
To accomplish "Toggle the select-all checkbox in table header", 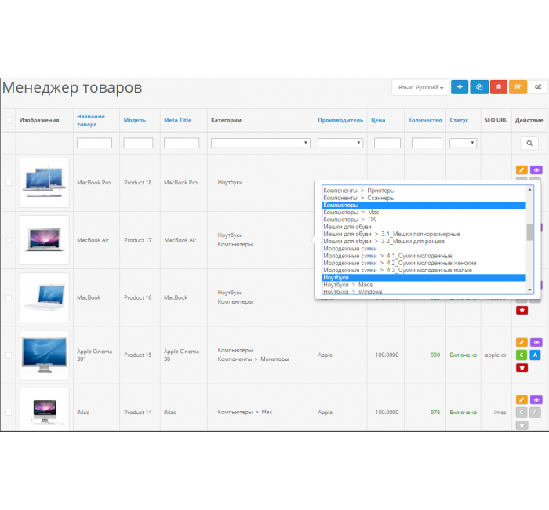I will tap(9, 121).
